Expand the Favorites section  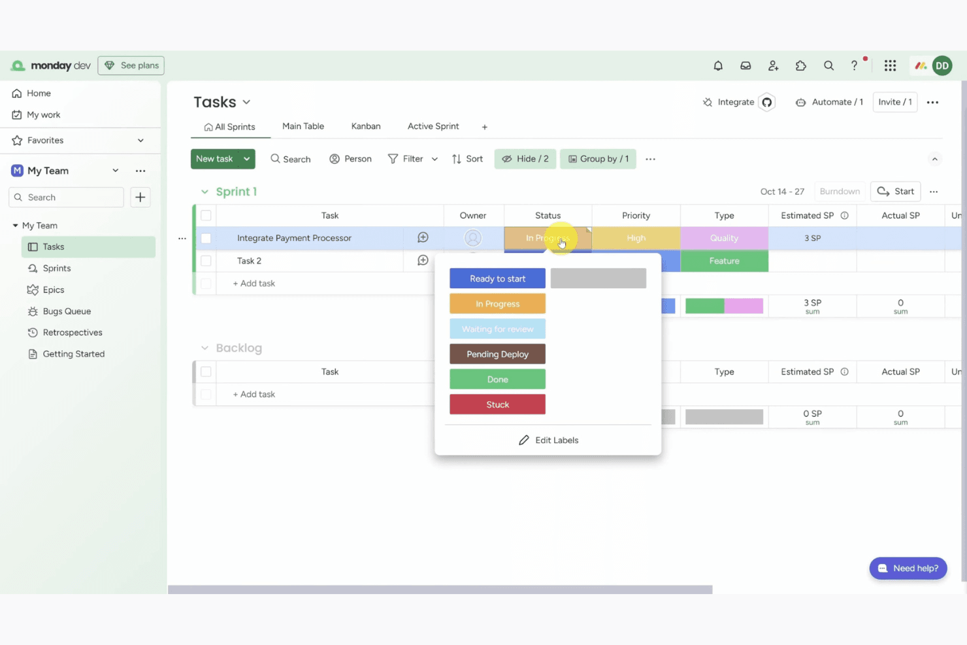[140, 141]
